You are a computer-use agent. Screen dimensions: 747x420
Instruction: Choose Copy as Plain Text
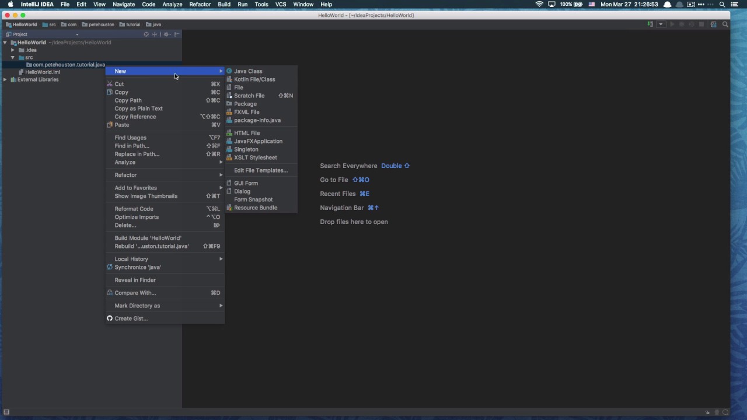point(165,108)
